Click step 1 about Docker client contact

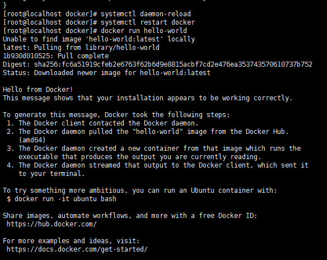coord(102,123)
